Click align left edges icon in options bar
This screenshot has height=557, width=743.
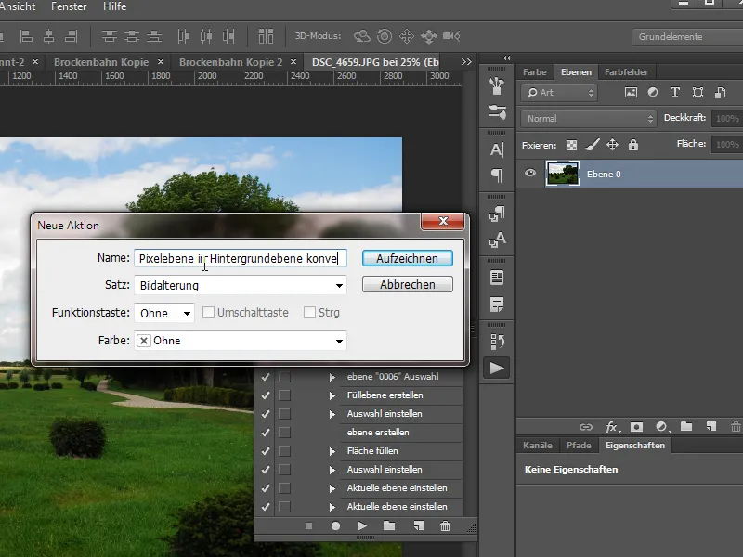26,36
